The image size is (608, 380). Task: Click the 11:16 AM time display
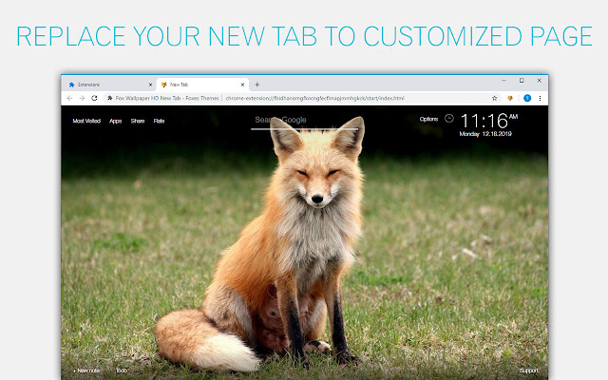tap(488, 121)
